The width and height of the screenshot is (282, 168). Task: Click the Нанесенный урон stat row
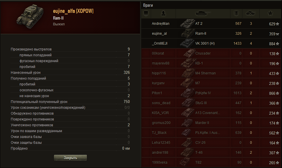70,73
